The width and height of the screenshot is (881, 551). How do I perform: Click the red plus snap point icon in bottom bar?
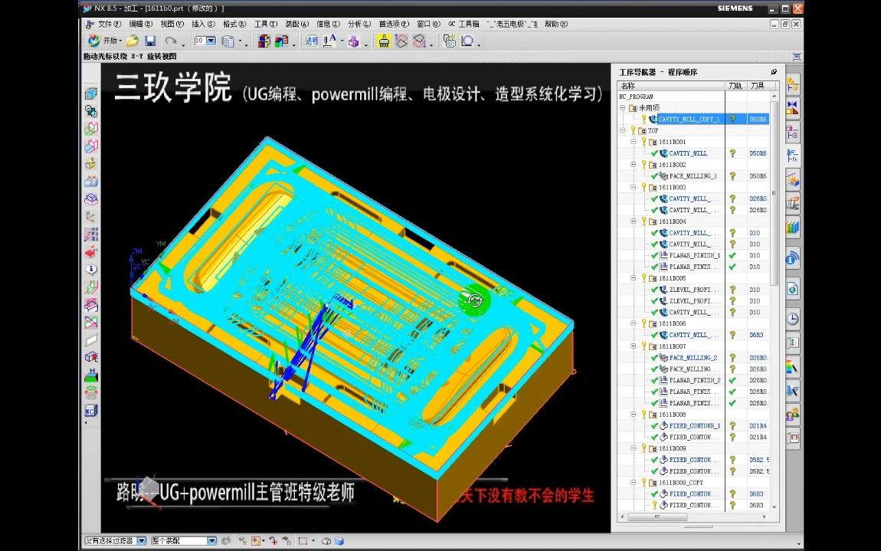coord(273,541)
